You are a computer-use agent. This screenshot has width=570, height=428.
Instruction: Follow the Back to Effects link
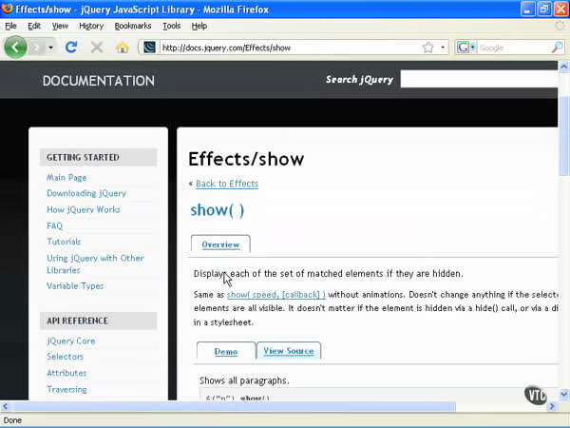226,184
